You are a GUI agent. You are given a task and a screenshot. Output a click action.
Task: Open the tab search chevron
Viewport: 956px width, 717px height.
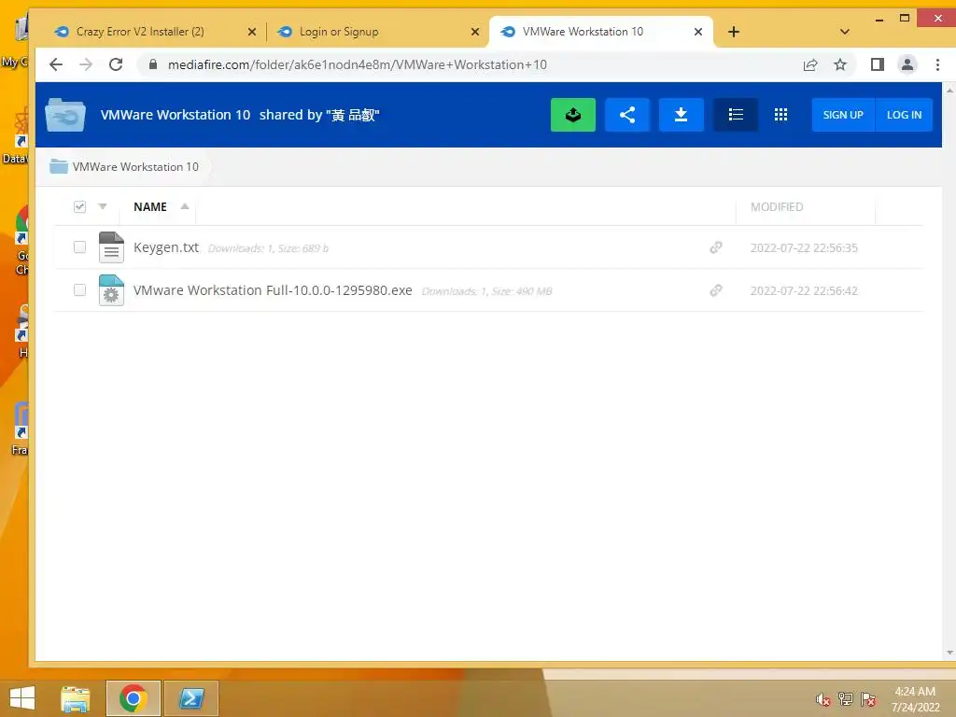click(x=844, y=32)
